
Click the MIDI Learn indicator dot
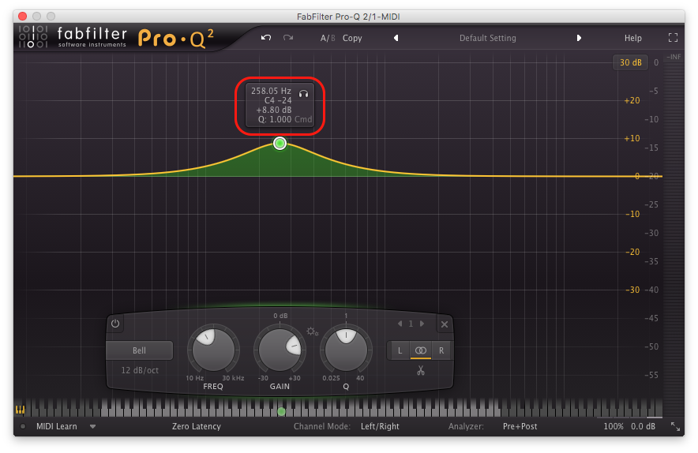click(22, 426)
